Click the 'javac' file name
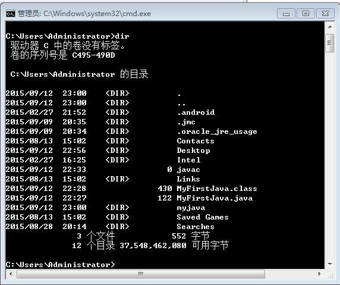Screen dimensions: 340x285 pos(188,170)
